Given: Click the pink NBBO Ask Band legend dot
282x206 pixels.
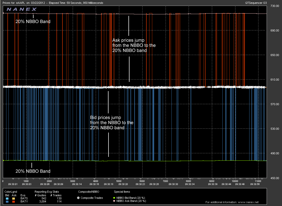Looking at the screenshot, I should tap(114, 201).
